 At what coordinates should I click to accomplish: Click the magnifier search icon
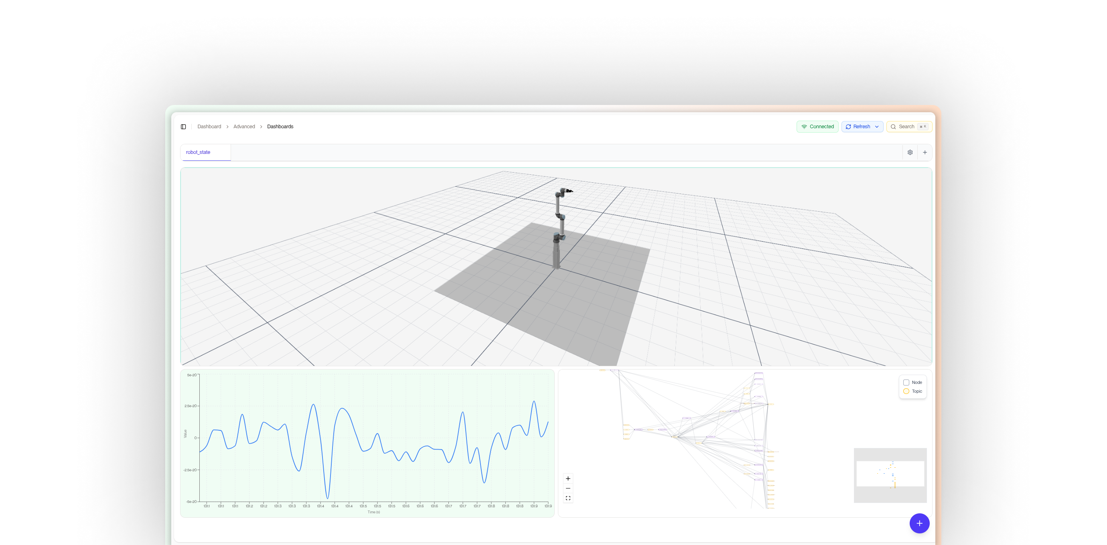click(893, 127)
